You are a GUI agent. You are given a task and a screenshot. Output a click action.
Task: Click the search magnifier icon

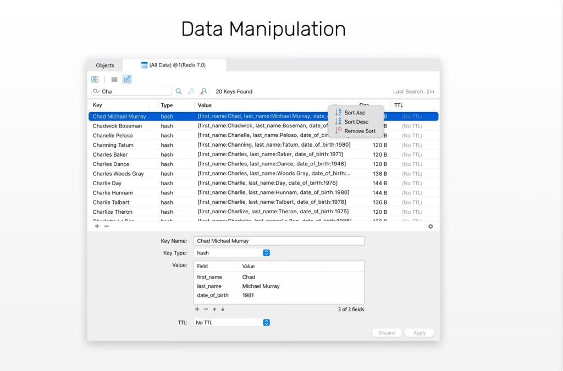tap(178, 91)
